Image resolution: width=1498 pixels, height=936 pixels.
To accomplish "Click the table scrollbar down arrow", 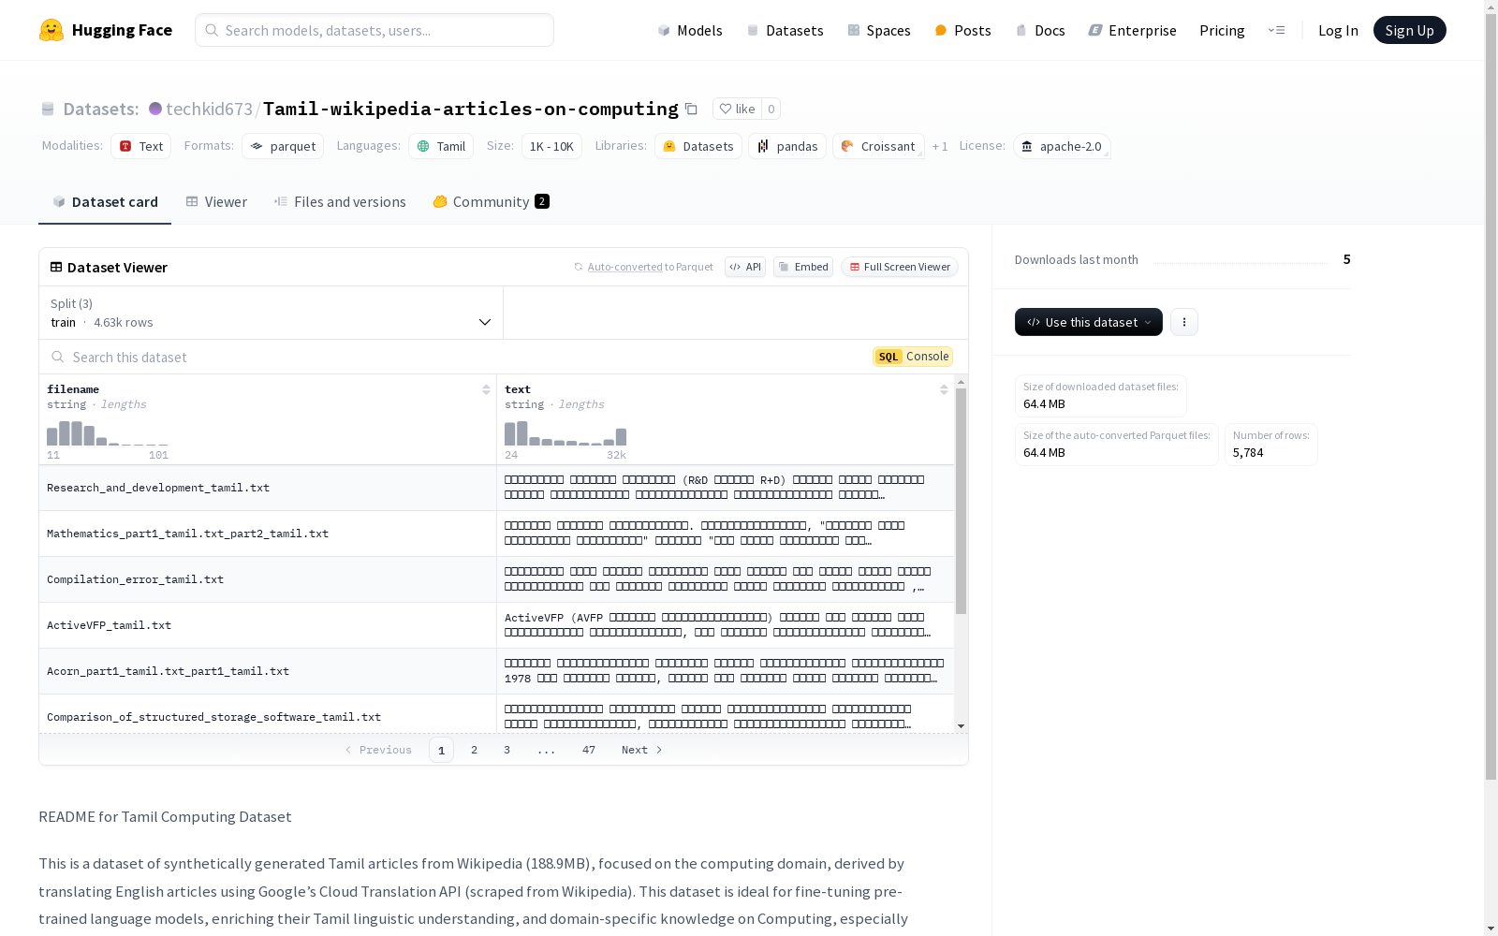I will [961, 726].
